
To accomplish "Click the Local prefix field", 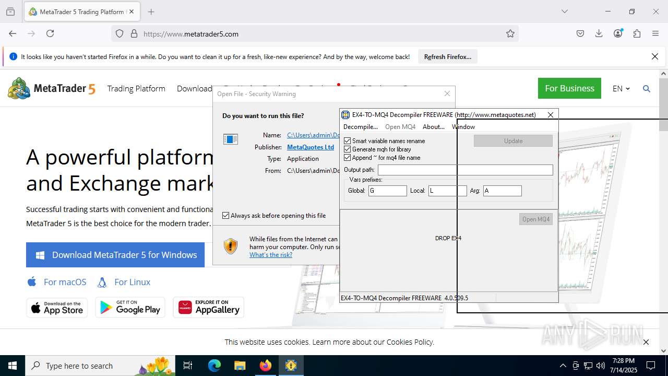I will click(448, 191).
